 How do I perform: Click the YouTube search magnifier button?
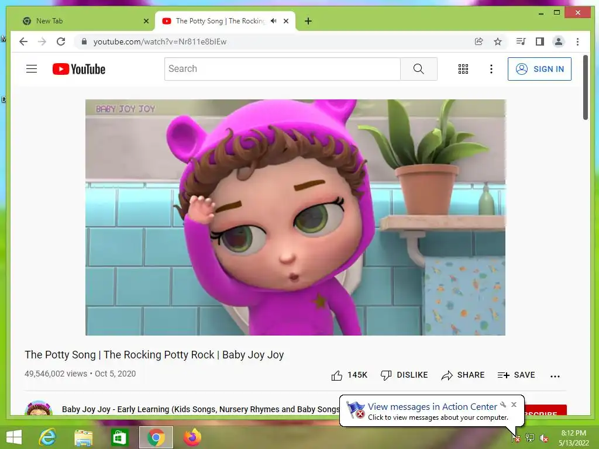(x=419, y=69)
